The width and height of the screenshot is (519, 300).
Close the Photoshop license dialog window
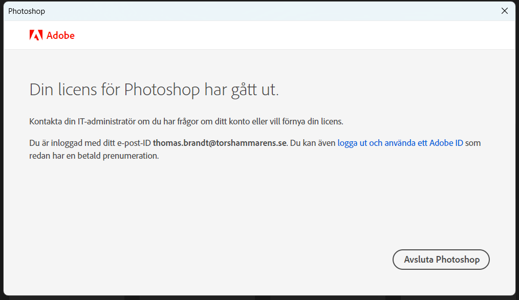tap(505, 11)
